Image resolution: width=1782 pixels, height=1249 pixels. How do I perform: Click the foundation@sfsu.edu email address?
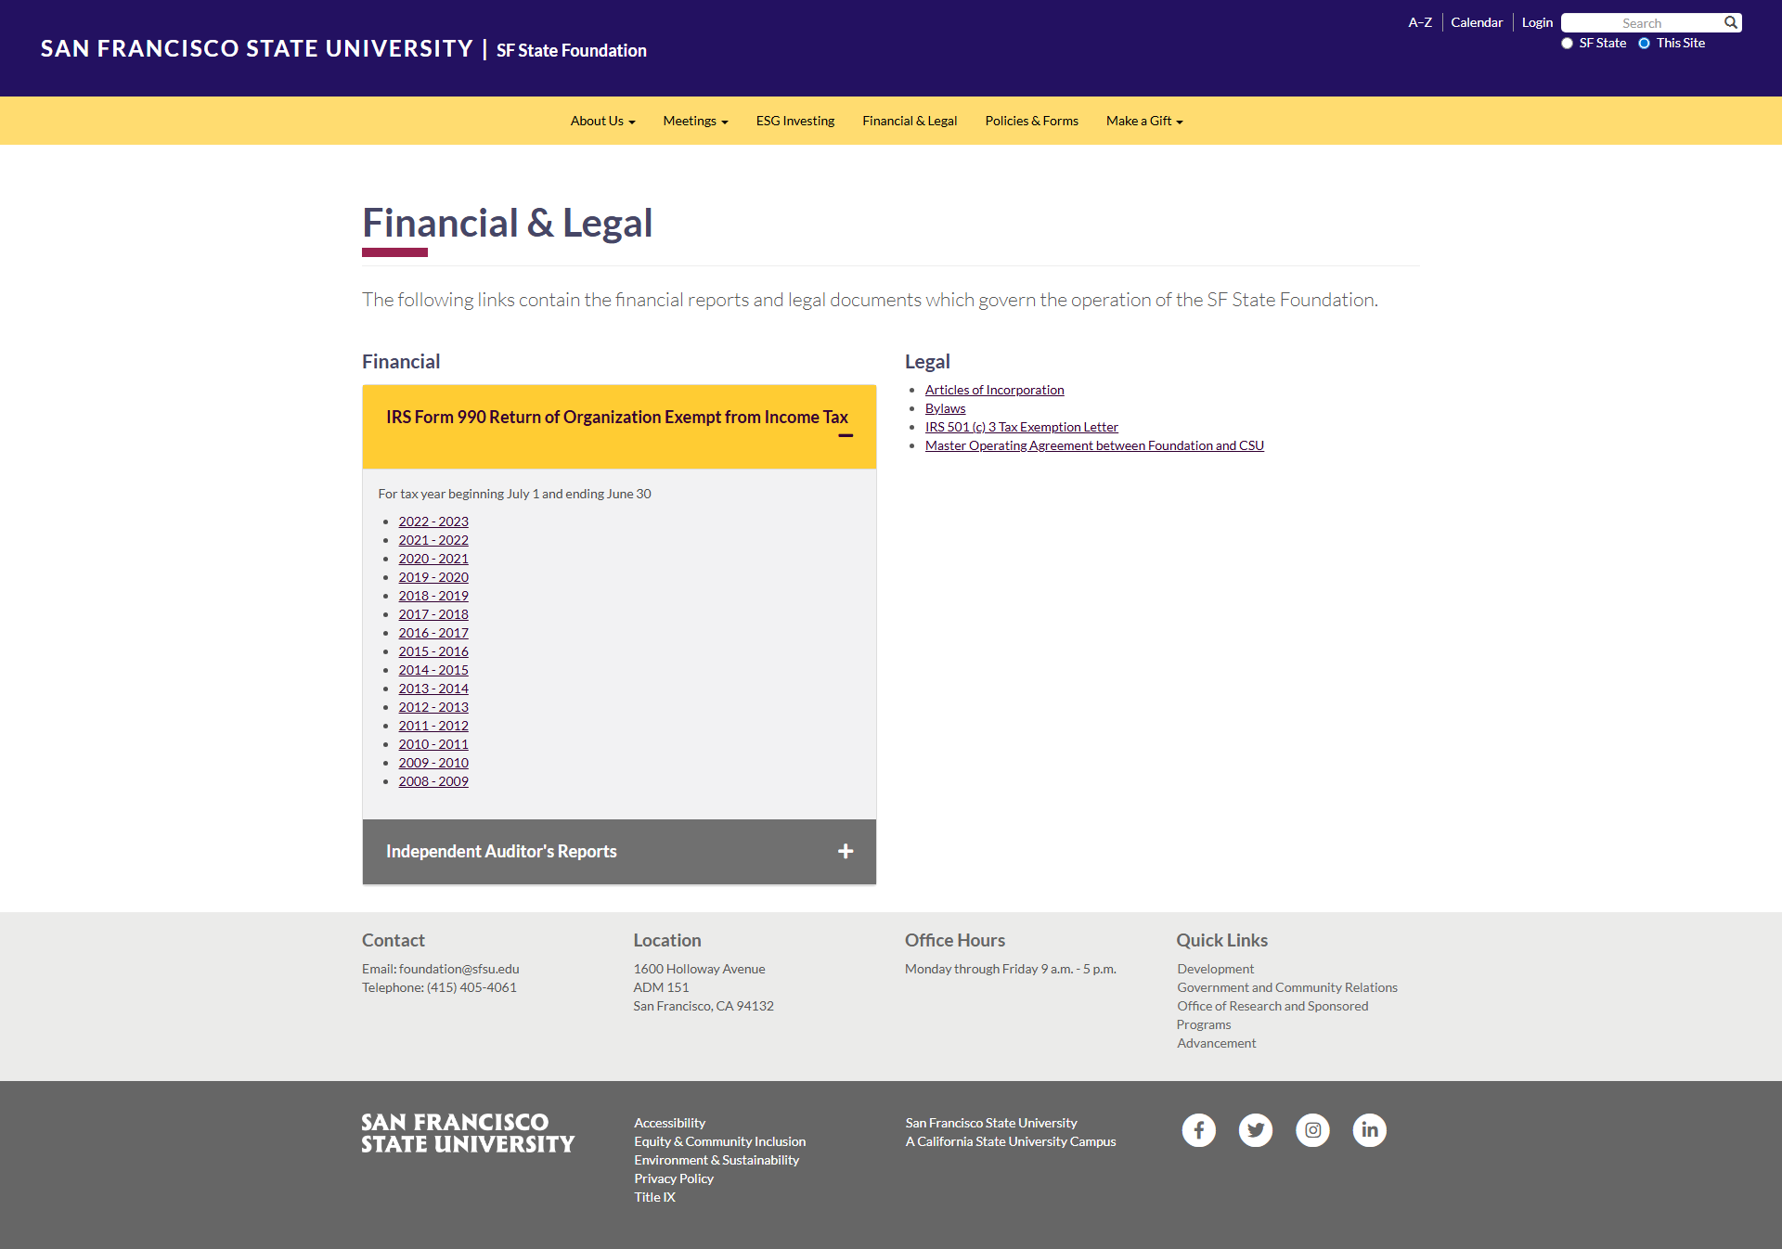click(x=458, y=969)
